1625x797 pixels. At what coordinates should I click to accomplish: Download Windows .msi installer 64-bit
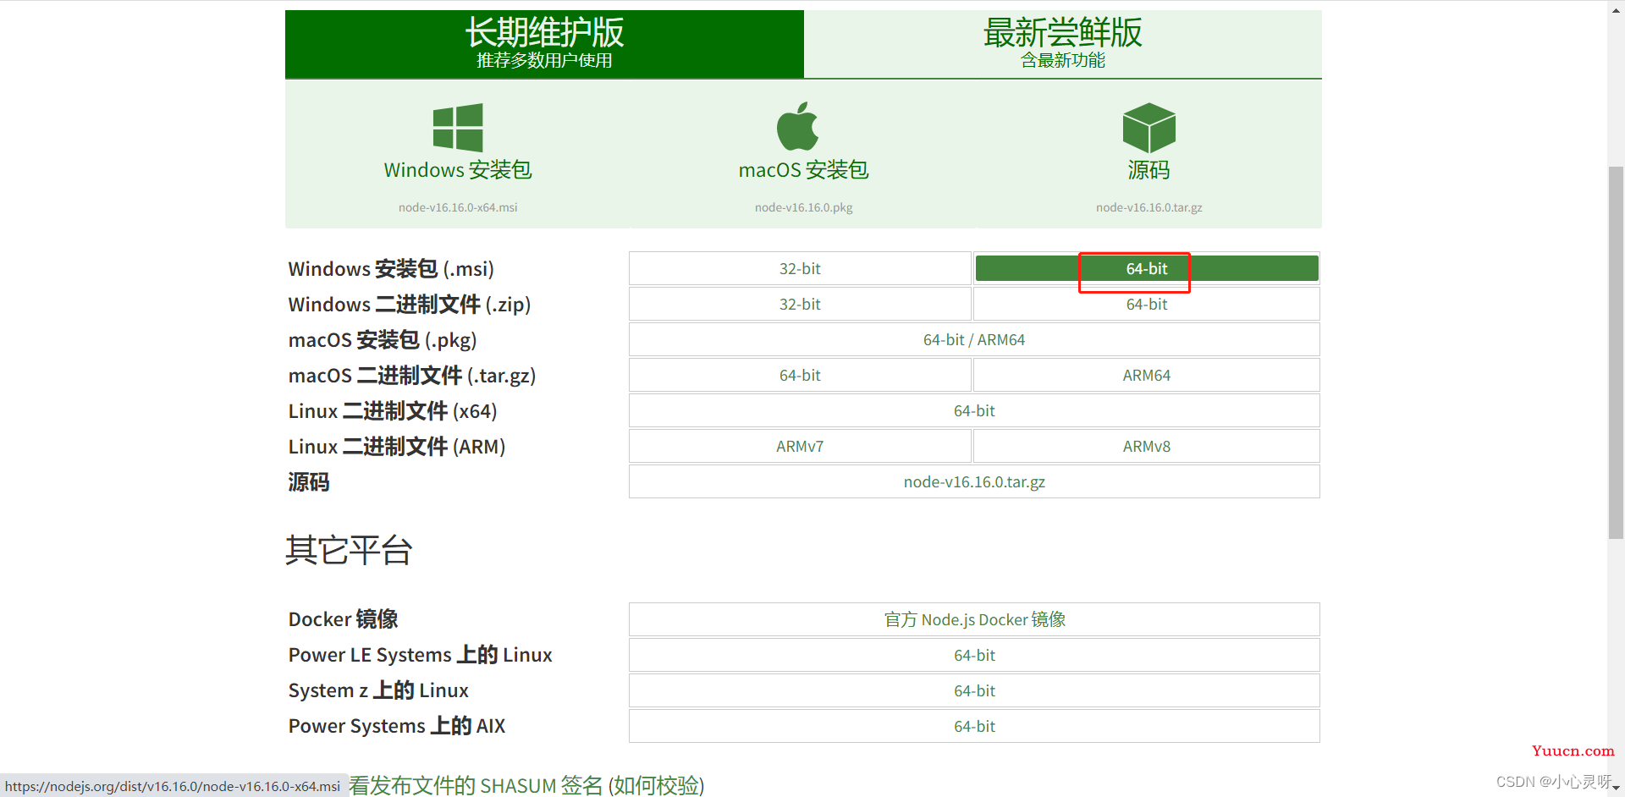pos(1147,268)
